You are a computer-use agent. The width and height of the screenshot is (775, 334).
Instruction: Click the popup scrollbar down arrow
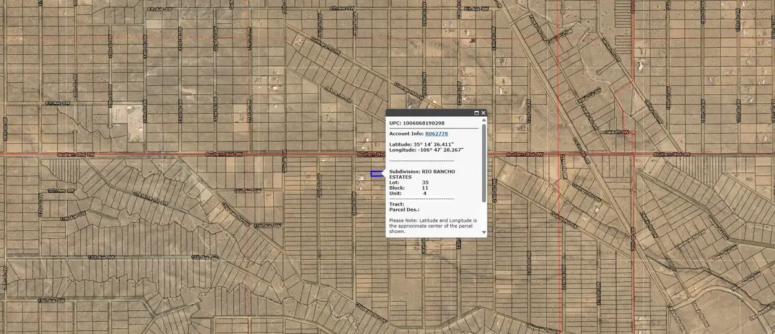(484, 232)
